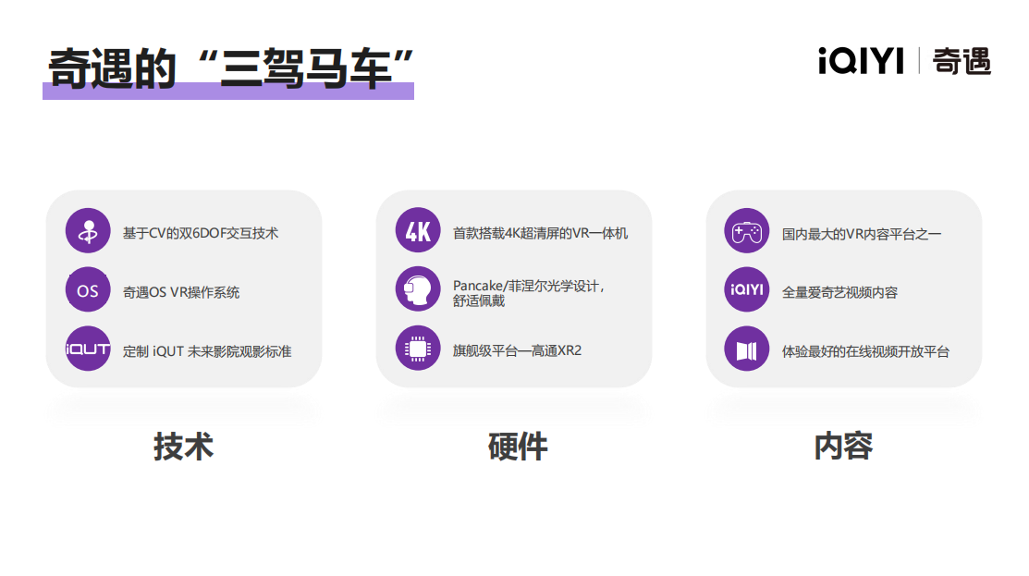1029x576 pixels.
Task: Click the 4K display icon
Action: click(418, 231)
